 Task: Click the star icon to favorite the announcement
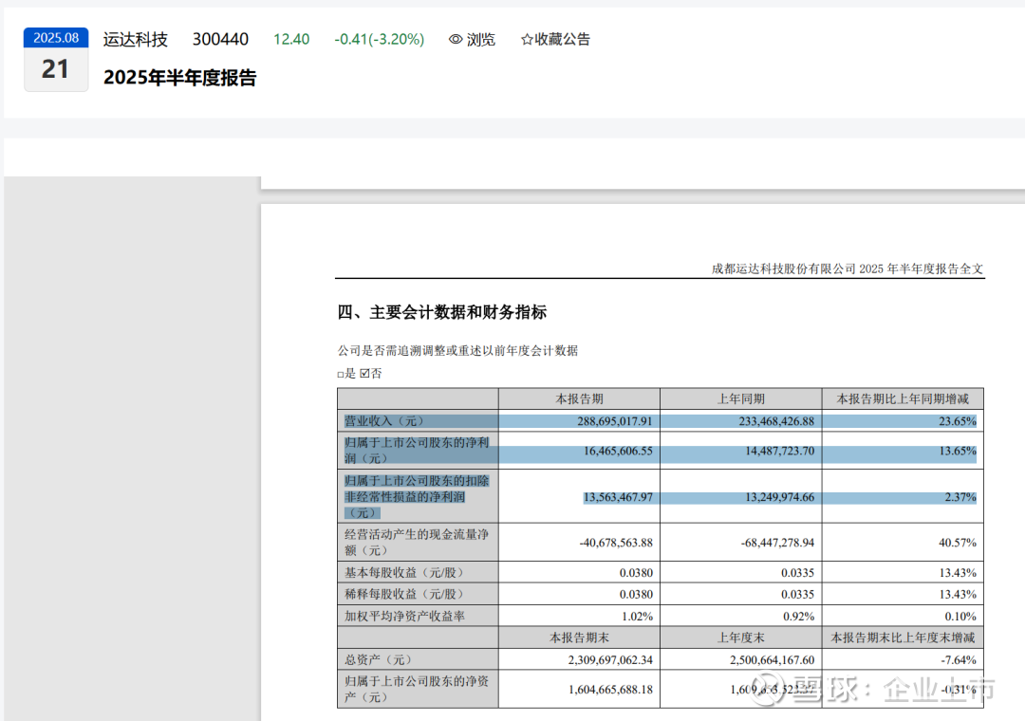pos(527,40)
